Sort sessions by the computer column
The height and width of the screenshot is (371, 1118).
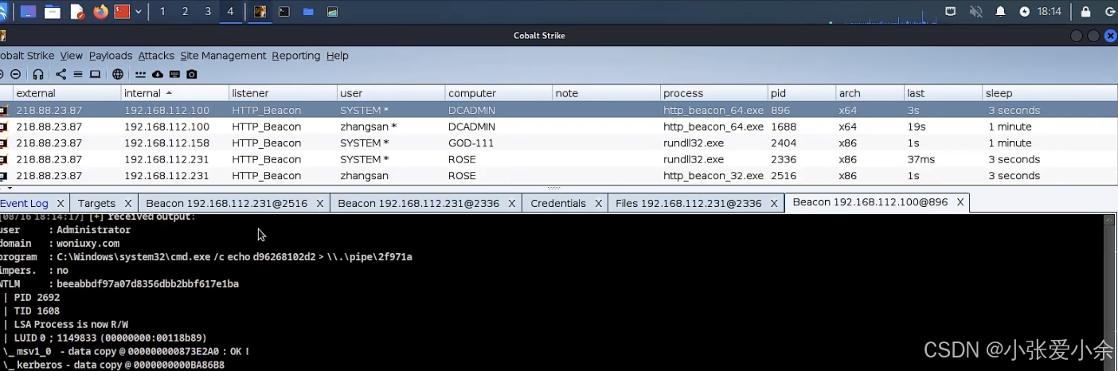[x=498, y=93]
